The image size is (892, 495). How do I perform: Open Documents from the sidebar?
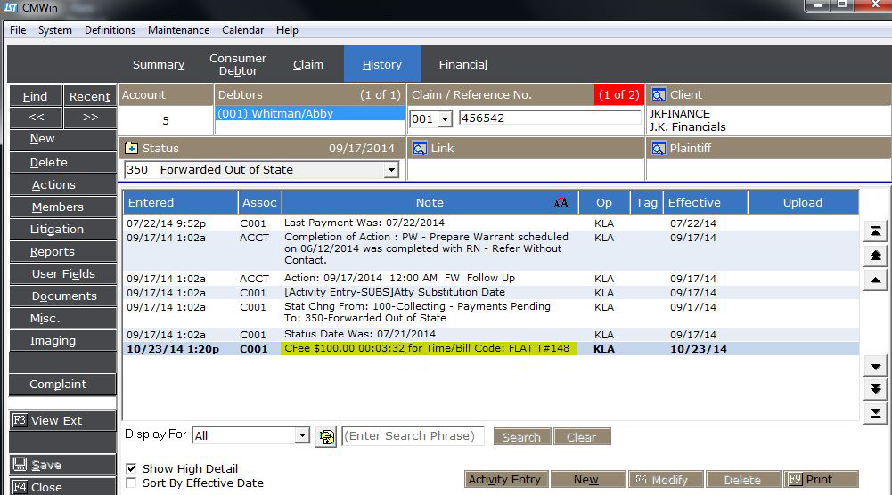coord(62,296)
